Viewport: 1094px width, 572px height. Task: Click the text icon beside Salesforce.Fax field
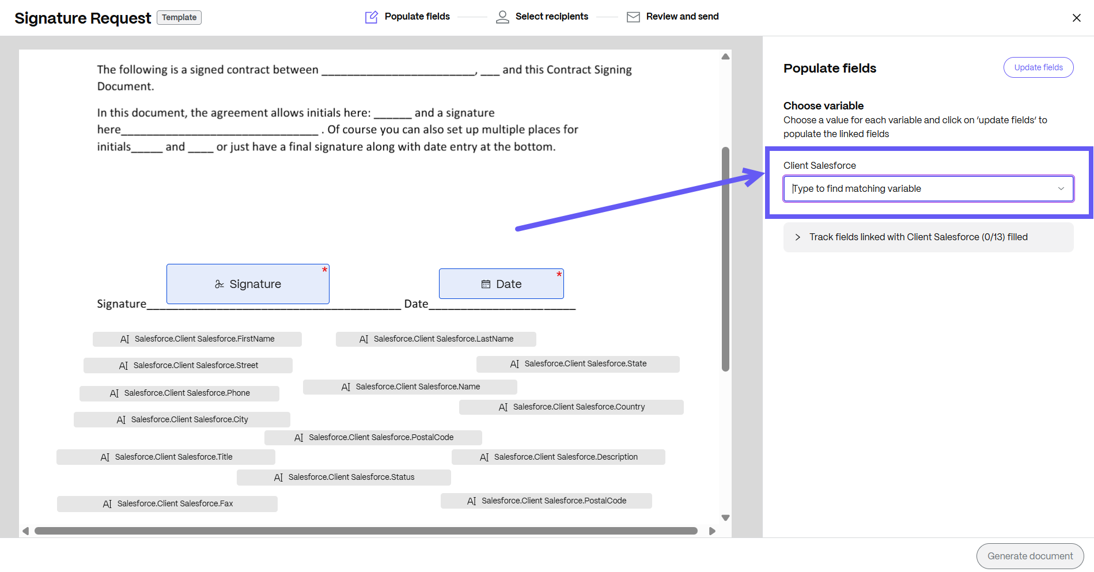107,504
